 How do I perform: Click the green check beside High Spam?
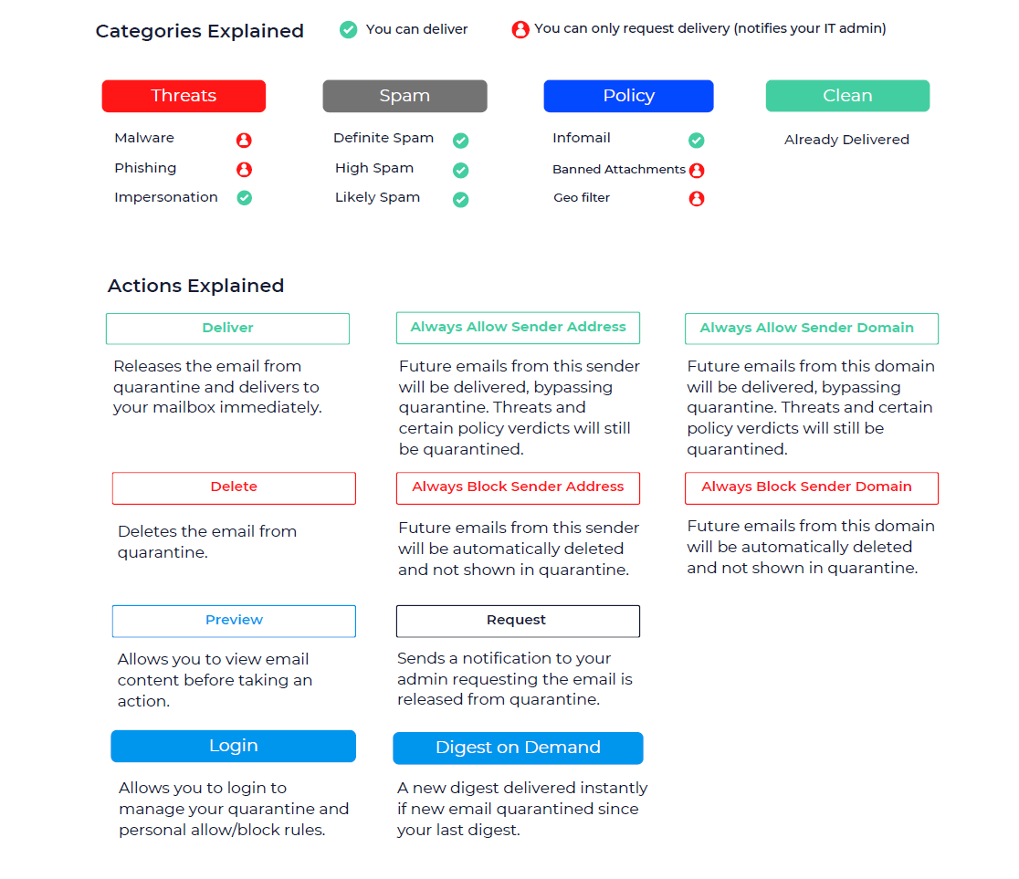coord(461,170)
